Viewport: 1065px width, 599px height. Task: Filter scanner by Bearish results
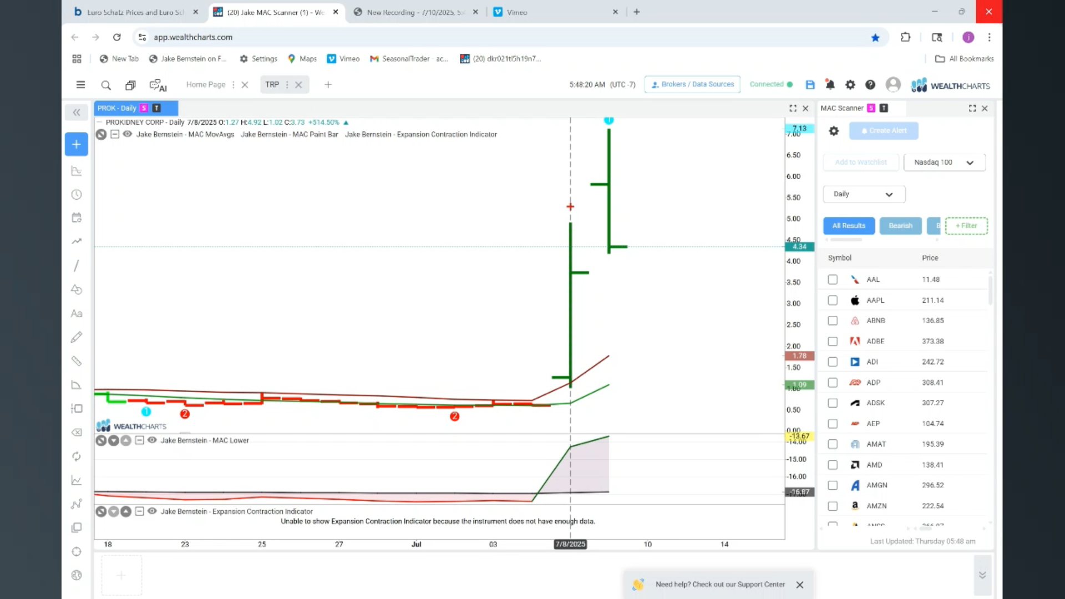tap(900, 226)
